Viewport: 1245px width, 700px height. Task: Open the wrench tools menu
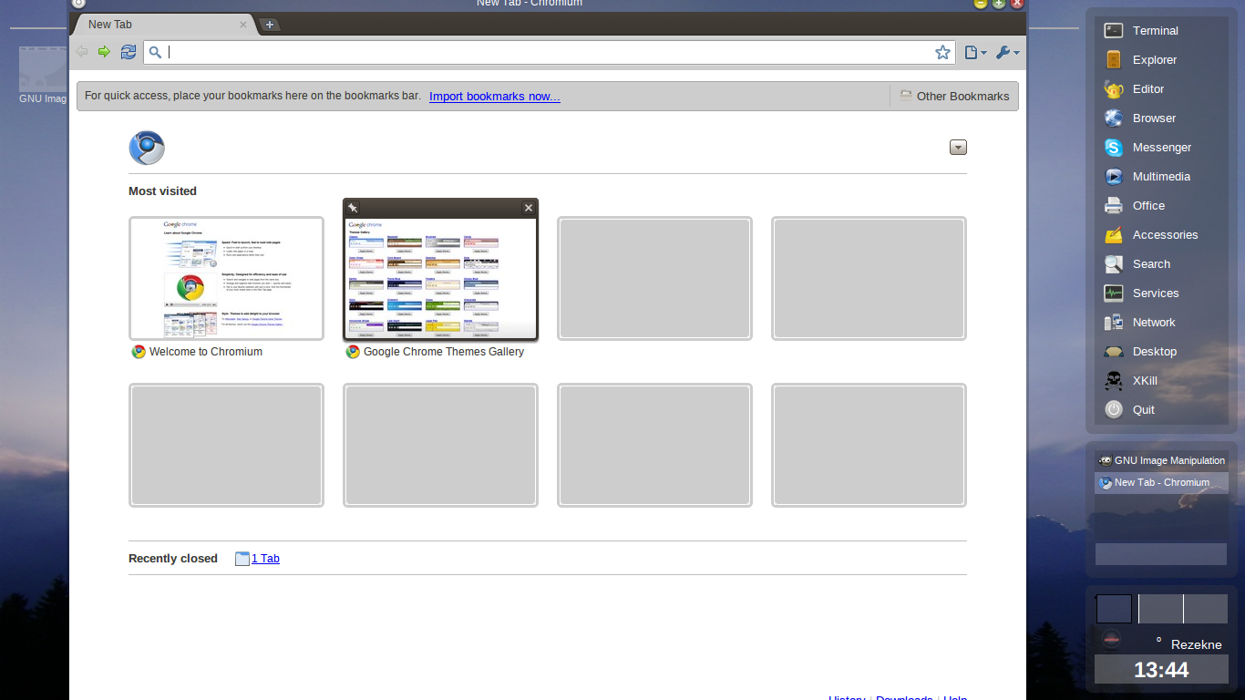(1007, 53)
